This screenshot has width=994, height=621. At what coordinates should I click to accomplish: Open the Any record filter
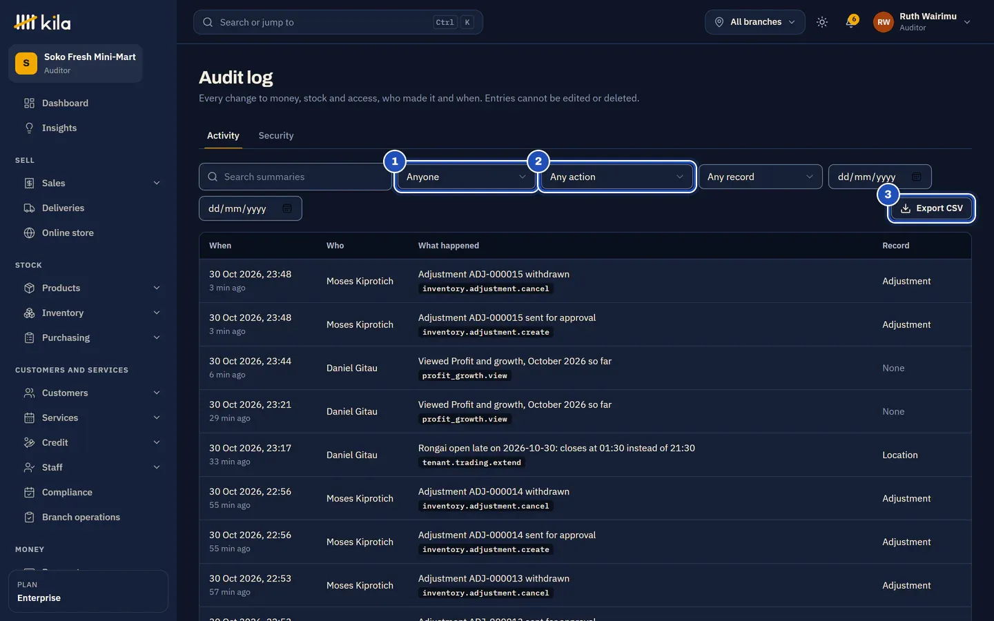coord(761,177)
